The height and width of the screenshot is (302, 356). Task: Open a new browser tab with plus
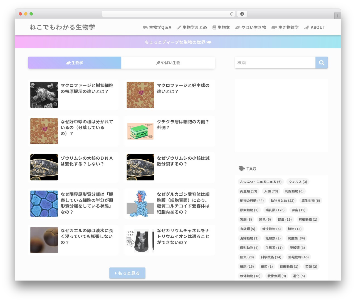click(x=338, y=16)
